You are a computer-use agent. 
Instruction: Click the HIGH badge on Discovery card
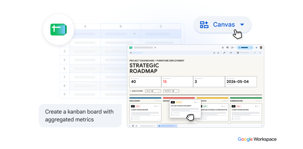(x=138, y=106)
